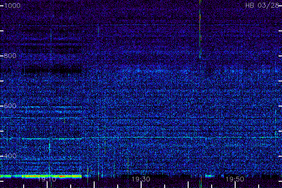Click the 800 frequency axis label
Image resolution: width=282 pixels, height=188 pixels.
point(10,55)
